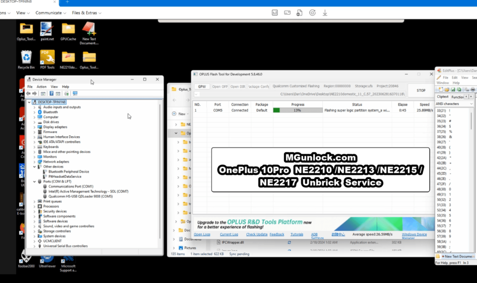Click Scan for hardware changes monitor icon
477x283 pixels.
coord(75,94)
